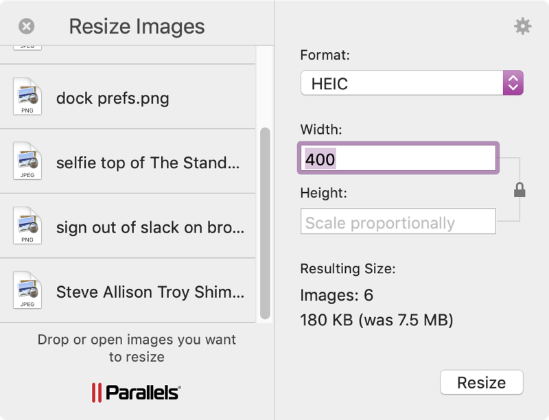Click the sign out of slack PNG icon

[27, 226]
